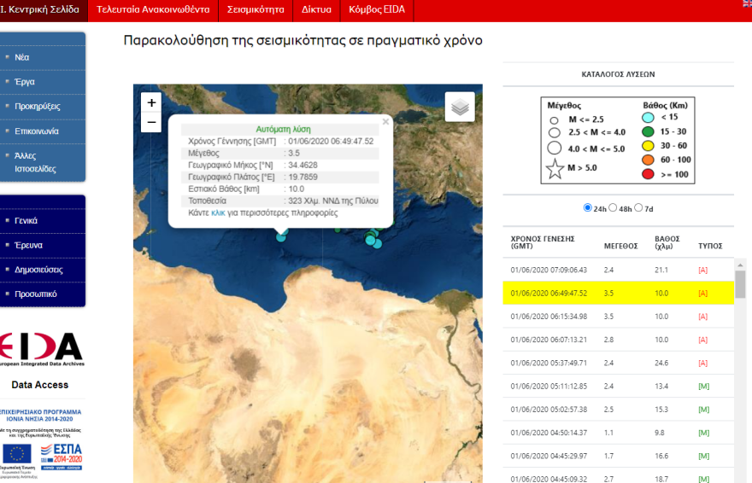Select the 48h time range
The width and height of the screenshot is (752, 483).
[613, 207]
